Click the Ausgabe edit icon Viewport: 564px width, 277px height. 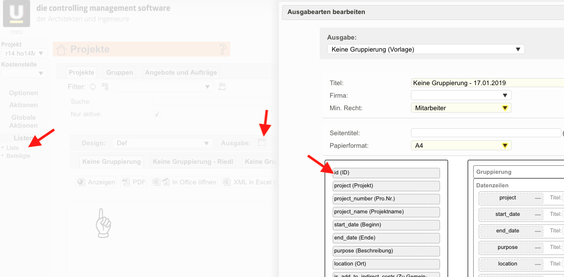261,143
